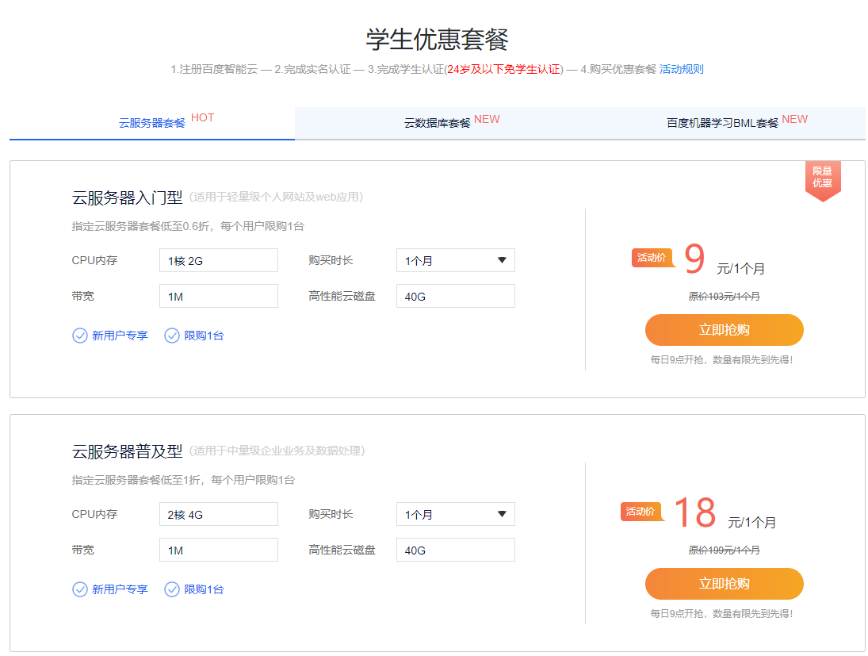Open the 活动规则 link
Viewport: 868px width, 656px height.
click(x=681, y=69)
